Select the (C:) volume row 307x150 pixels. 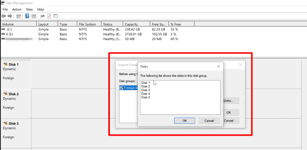tap(97, 30)
